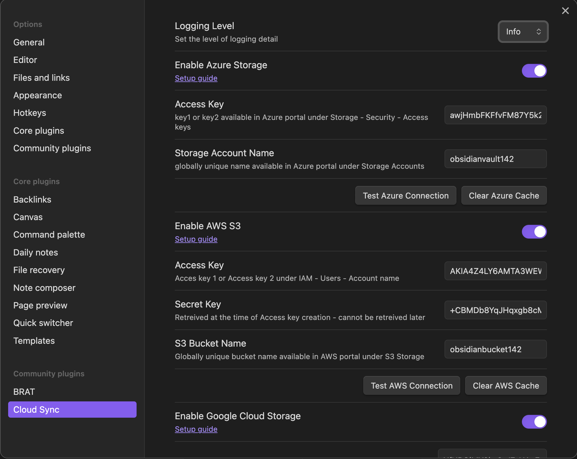Open the Google Cloud Setup guide link
Screen dimensions: 577x459
[196, 429]
